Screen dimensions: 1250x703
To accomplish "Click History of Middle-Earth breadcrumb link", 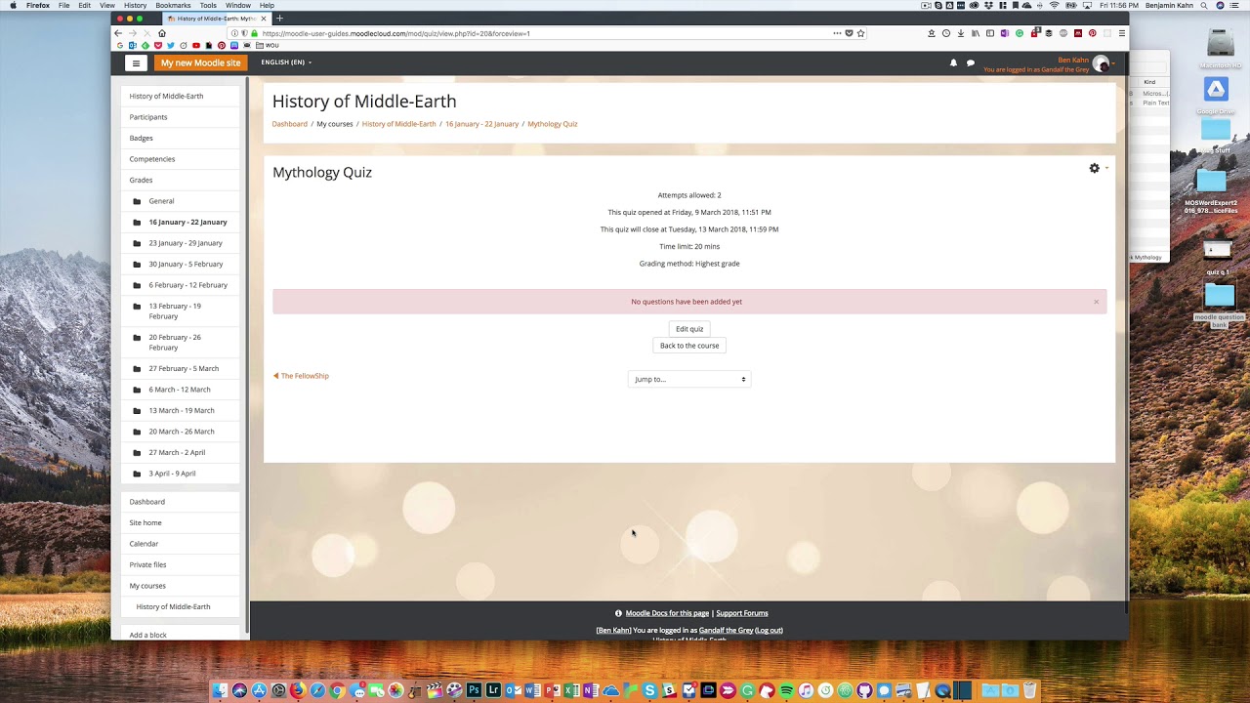I will click(x=398, y=124).
